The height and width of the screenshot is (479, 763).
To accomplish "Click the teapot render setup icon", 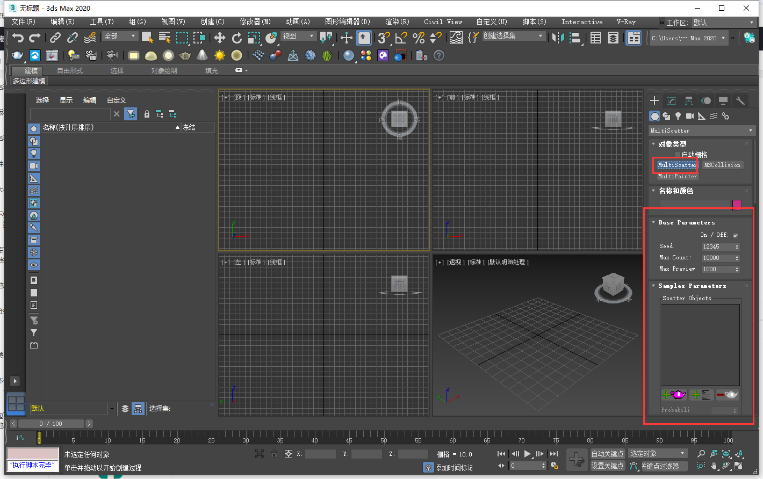I will coord(18,55).
